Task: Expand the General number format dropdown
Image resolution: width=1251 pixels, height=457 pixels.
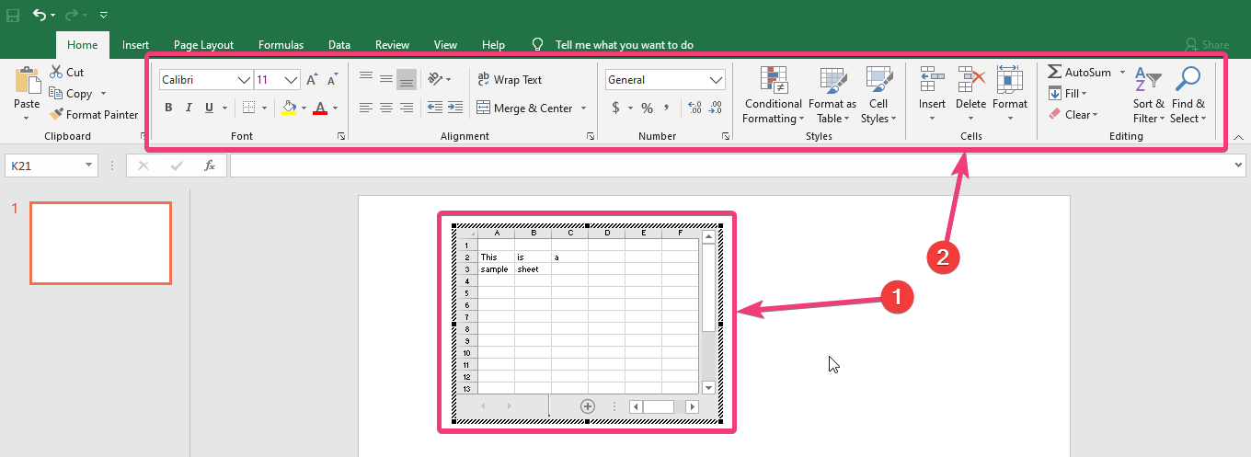Action: click(x=717, y=80)
